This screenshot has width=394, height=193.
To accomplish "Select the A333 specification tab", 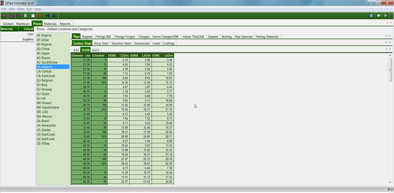I will [x=96, y=50].
